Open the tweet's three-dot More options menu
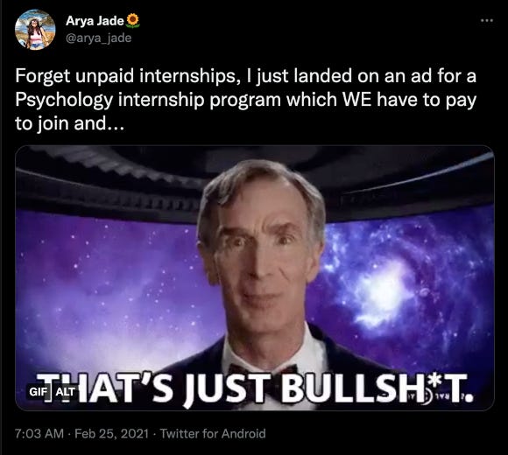This screenshot has width=508, height=455. (x=487, y=20)
